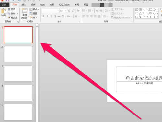
Task: Toggle Italic formatting button
Action: [47, 16]
